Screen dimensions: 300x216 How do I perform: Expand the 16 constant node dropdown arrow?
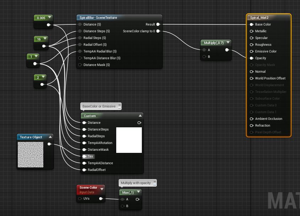45,39
